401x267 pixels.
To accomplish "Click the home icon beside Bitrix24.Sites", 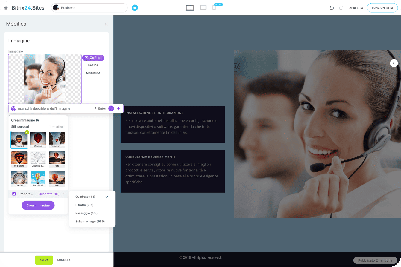I will 6,8.
